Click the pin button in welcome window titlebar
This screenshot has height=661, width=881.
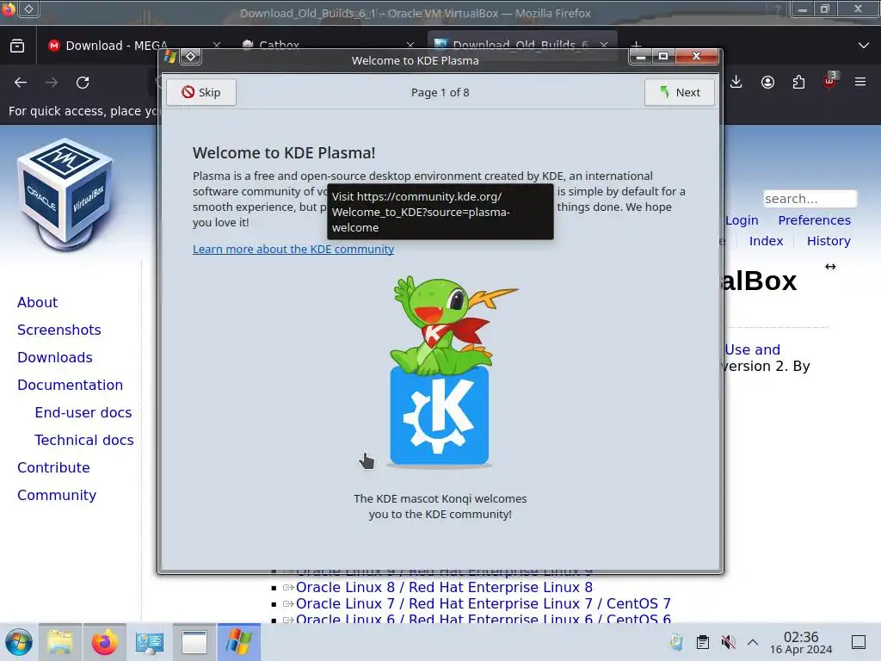191,56
